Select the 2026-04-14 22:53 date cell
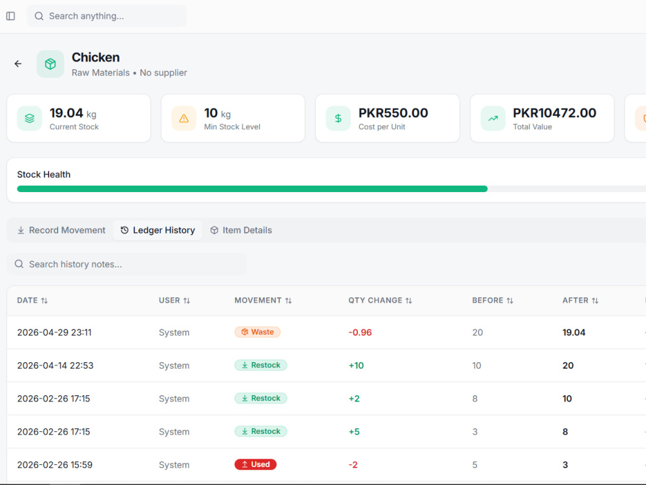 (x=55, y=365)
